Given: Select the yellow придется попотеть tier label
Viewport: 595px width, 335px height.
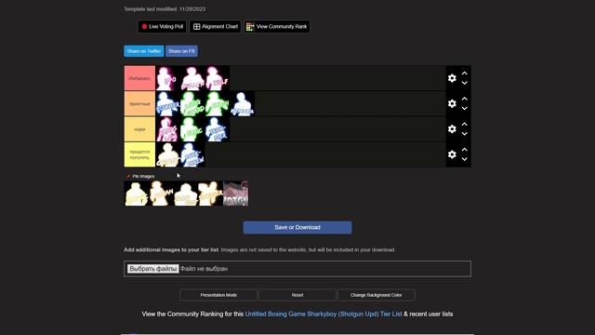Looking at the screenshot, I should [139, 154].
